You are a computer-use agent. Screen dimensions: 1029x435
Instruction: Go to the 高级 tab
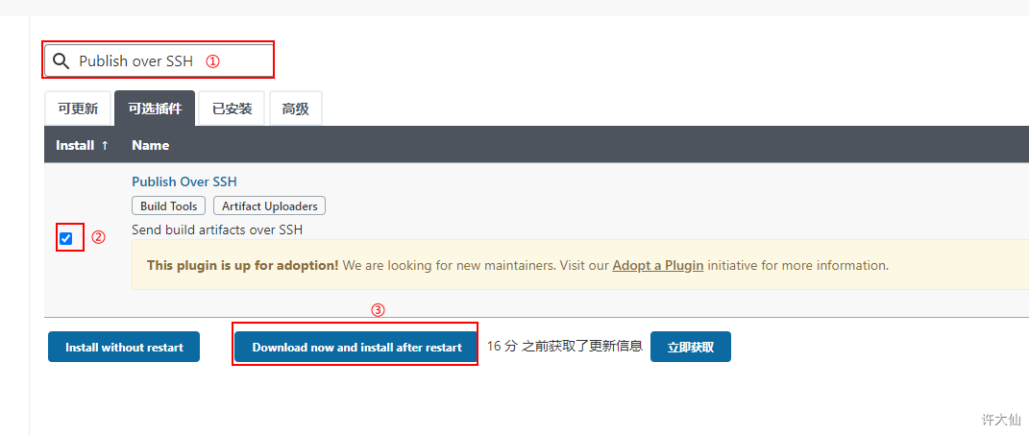(295, 109)
